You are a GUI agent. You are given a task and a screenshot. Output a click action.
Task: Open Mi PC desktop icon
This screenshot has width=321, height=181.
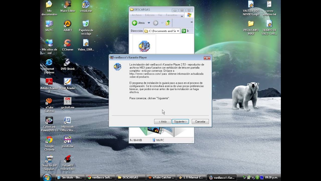click(x=49, y=26)
